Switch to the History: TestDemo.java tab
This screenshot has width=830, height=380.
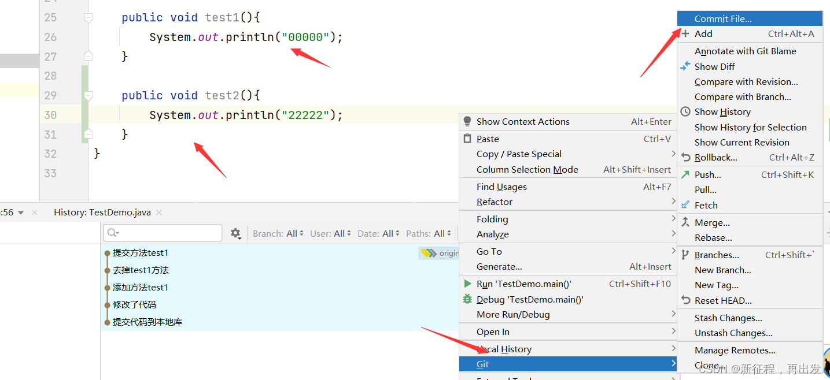tap(102, 213)
